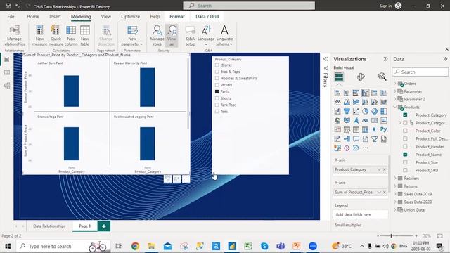Click the Focus mode icon below the chart
This screenshot has height=253, width=450.
click(x=176, y=179)
